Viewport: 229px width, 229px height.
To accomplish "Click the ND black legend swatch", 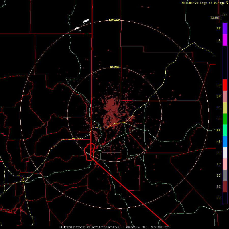I will click(x=225, y=198).
